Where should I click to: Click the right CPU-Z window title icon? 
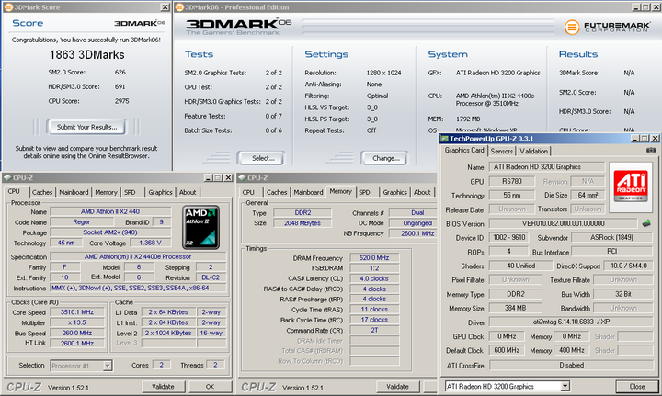click(x=243, y=178)
